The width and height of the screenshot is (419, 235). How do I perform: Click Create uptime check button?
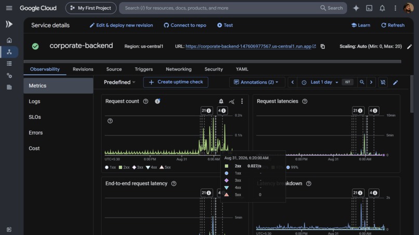tap(176, 82)
